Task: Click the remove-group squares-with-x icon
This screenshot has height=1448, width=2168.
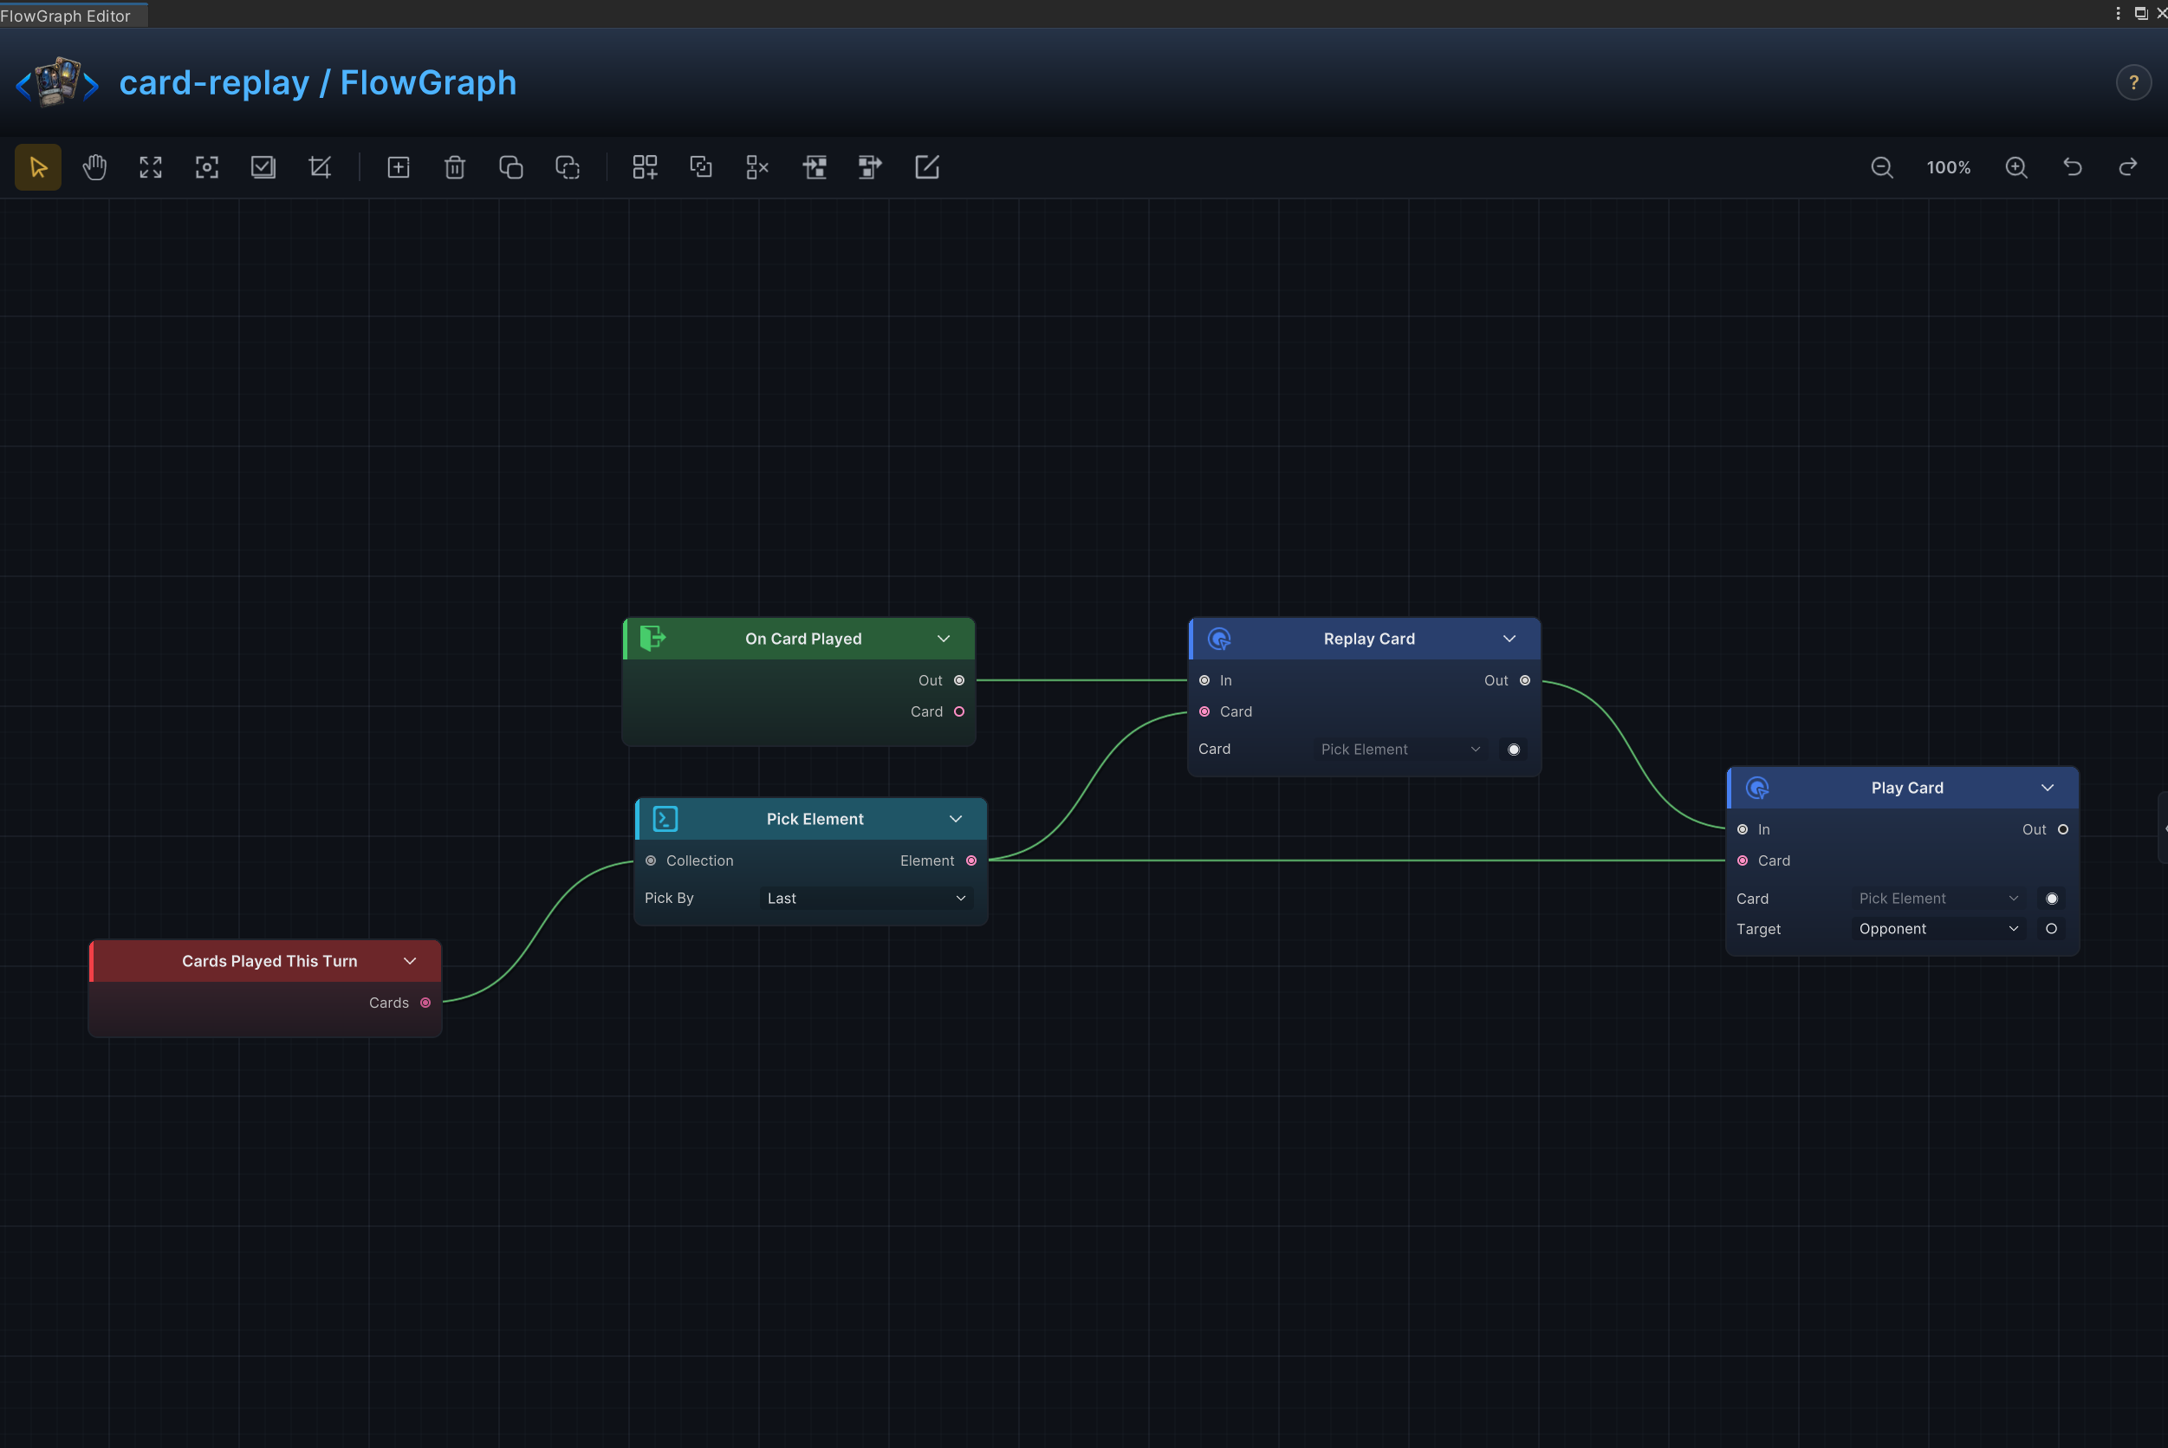Action: coord(757,167)
